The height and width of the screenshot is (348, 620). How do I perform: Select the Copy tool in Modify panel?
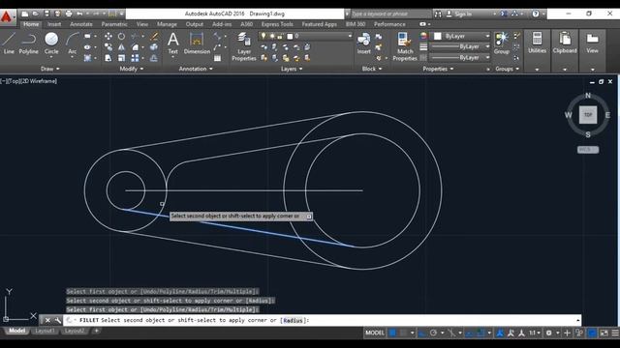click(108, 47)
